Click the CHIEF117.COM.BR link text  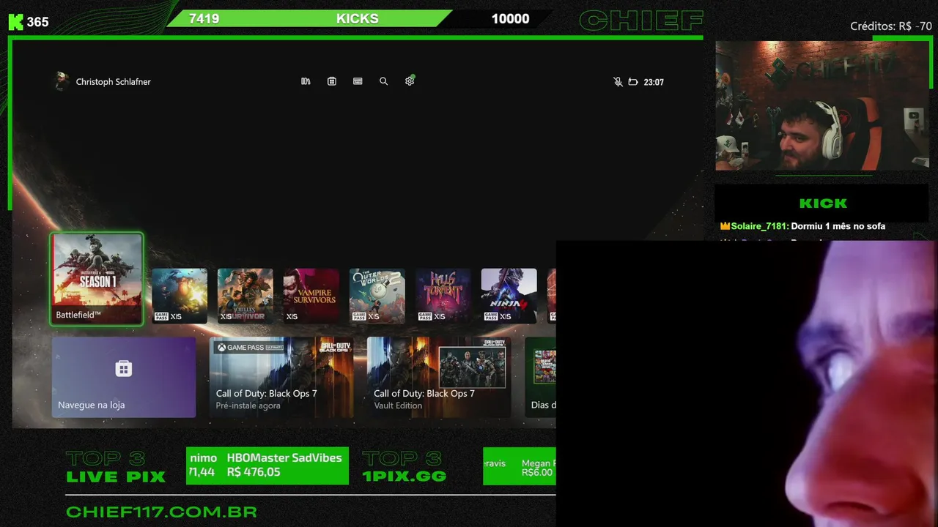pos(161,512)
